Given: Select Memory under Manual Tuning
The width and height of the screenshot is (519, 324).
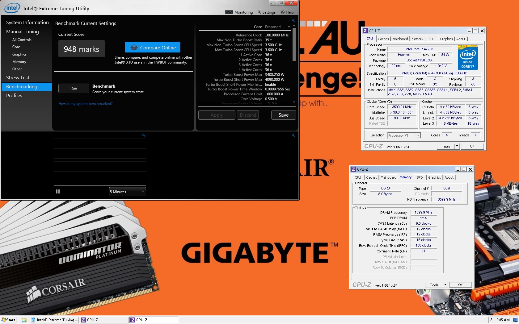Looking at the screenshot, I should click(x=19, y=62).
